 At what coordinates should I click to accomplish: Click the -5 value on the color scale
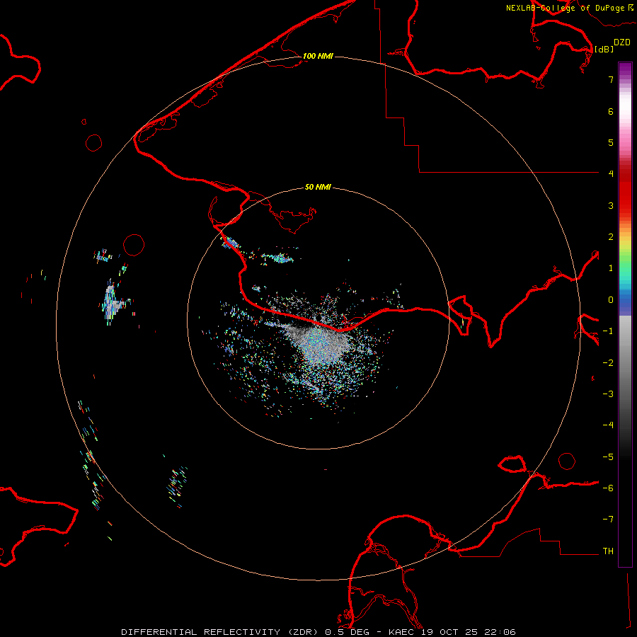pyautogui.click(x=608, y=457)
